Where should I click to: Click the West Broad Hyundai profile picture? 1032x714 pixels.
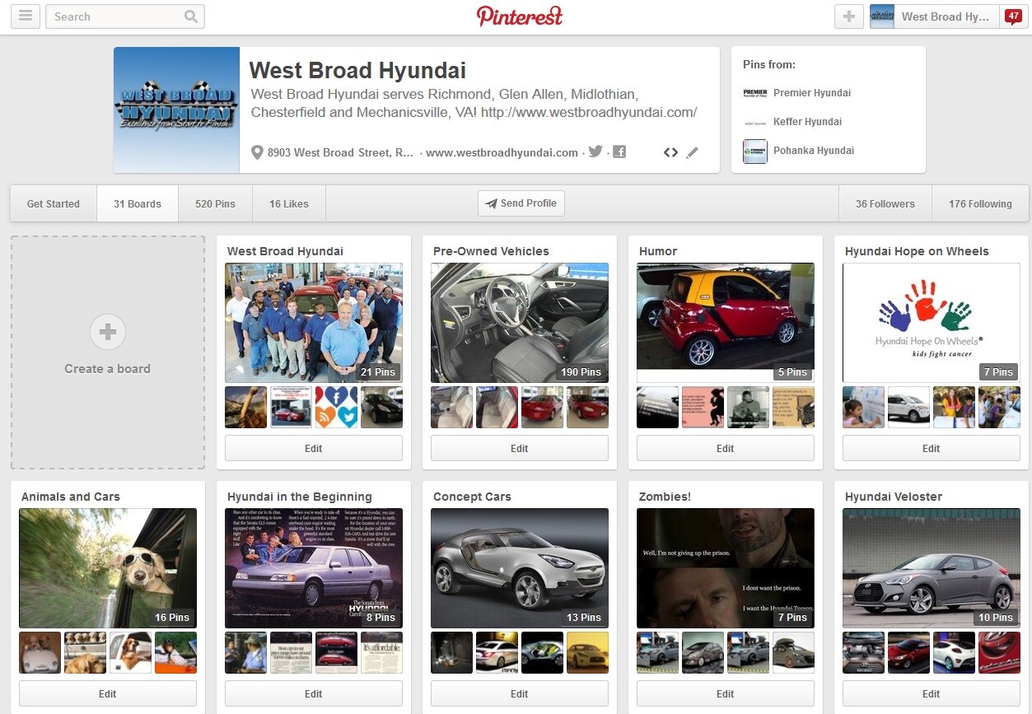pyautogui.click(x=176, y=110)
